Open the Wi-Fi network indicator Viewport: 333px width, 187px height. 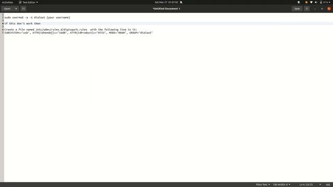[x=311, y=2]
